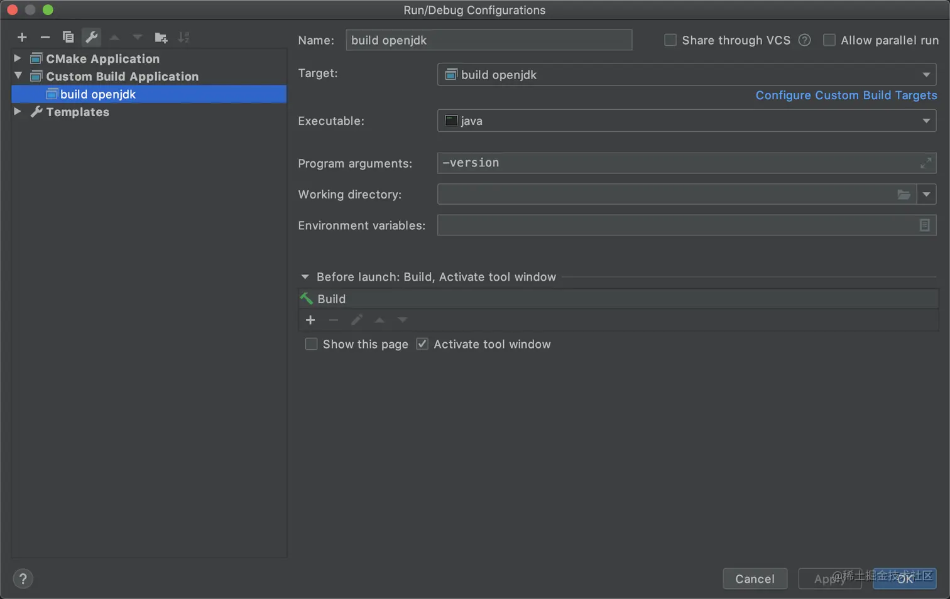The image size is (950, 599).
Task: Move before launch task down
Action: (x=403, y=320)
